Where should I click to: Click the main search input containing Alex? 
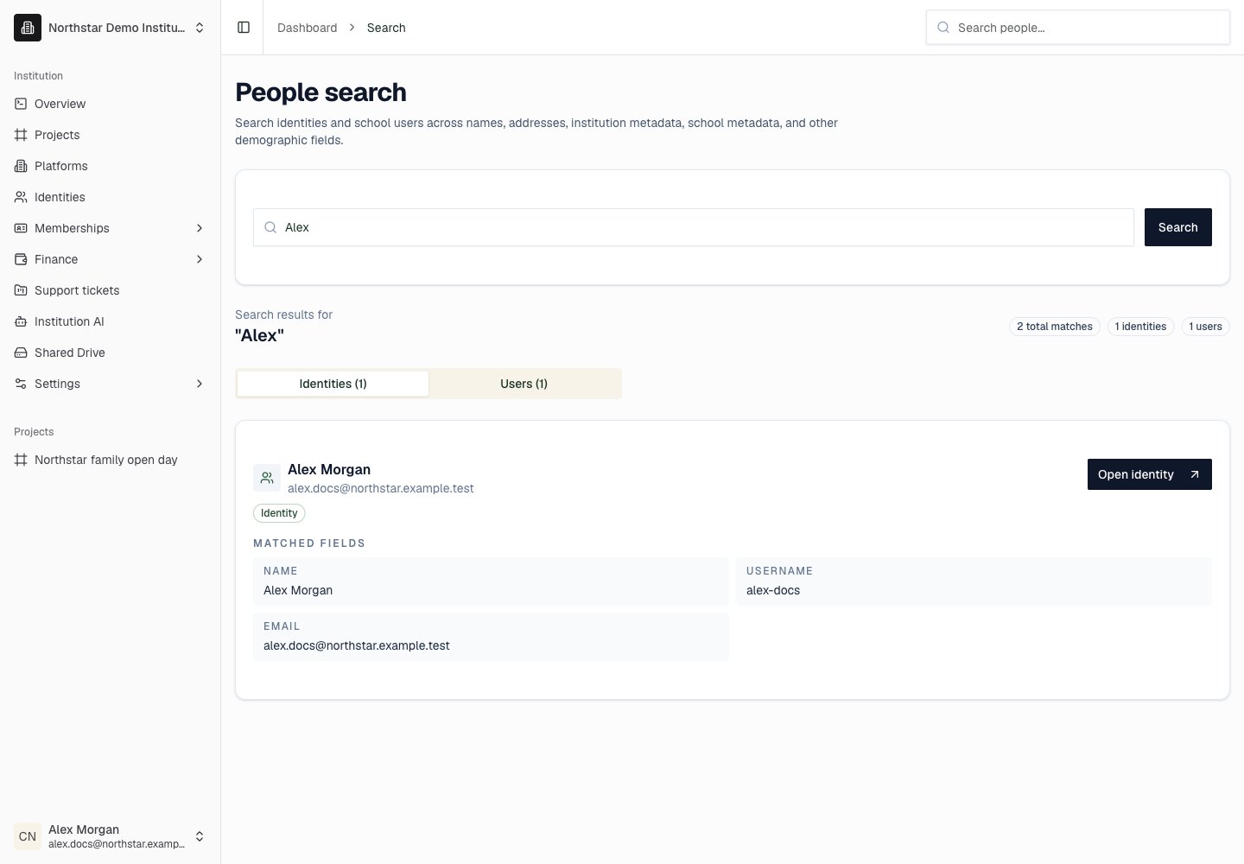click(x=693, y=227)
